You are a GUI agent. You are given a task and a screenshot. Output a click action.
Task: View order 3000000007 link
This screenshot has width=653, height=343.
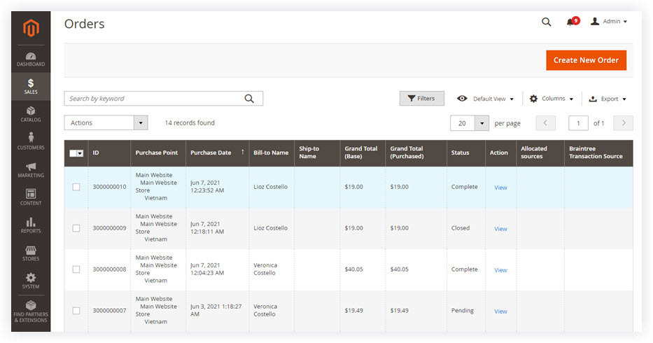[500, 311]
